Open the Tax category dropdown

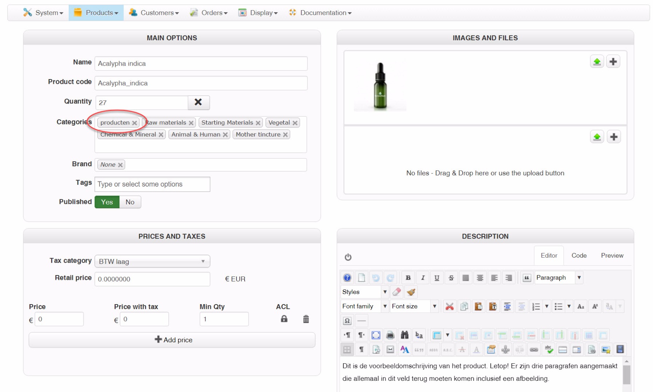(x=152, y=261)
